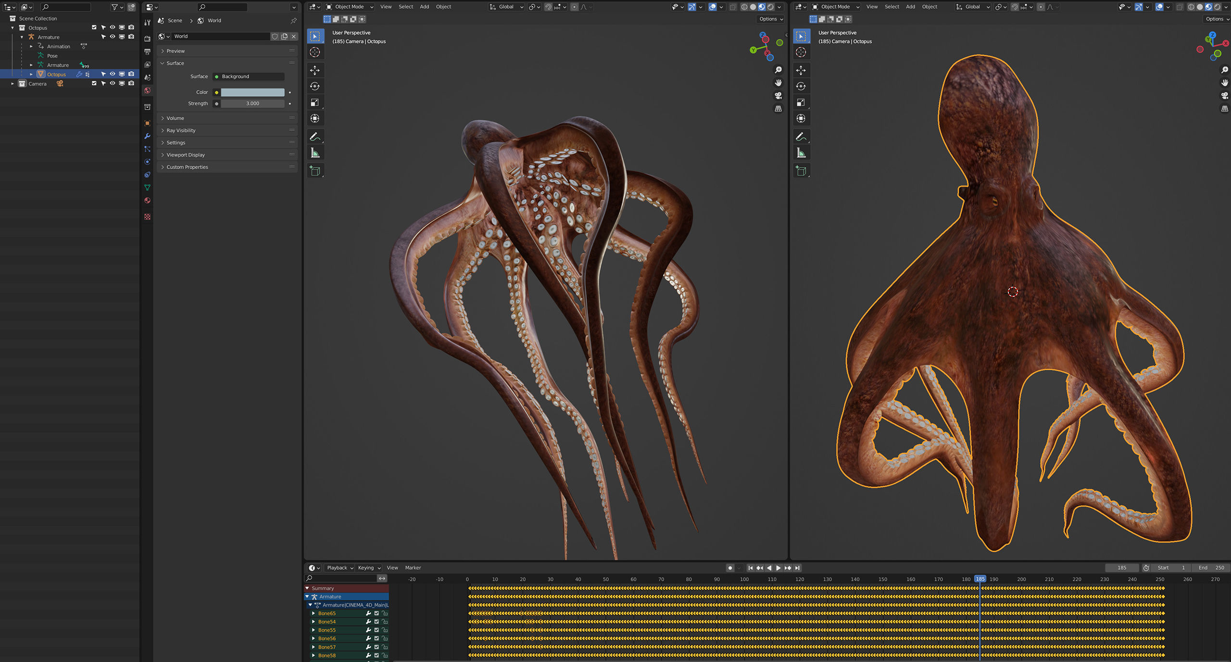The width and height of the screenshot is (1231, 662).
Task: Select the Move tool in left viewport
Action: click(315, 70)
